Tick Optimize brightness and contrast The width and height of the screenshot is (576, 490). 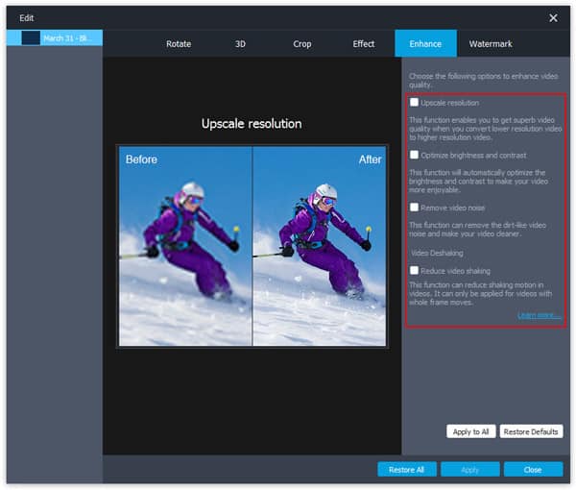[x=415, y=155]
